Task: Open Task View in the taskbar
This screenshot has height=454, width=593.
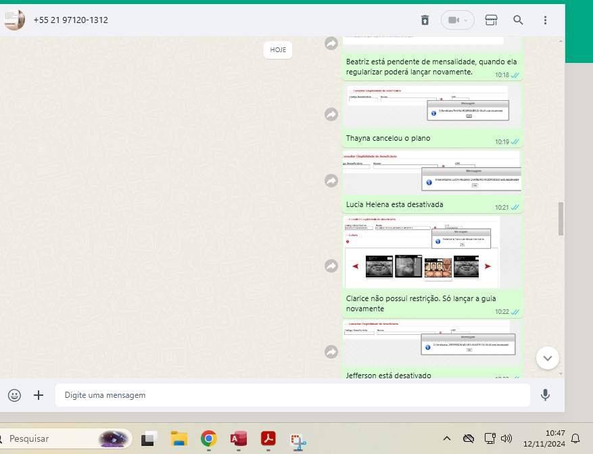Action: tap(149, 439)
